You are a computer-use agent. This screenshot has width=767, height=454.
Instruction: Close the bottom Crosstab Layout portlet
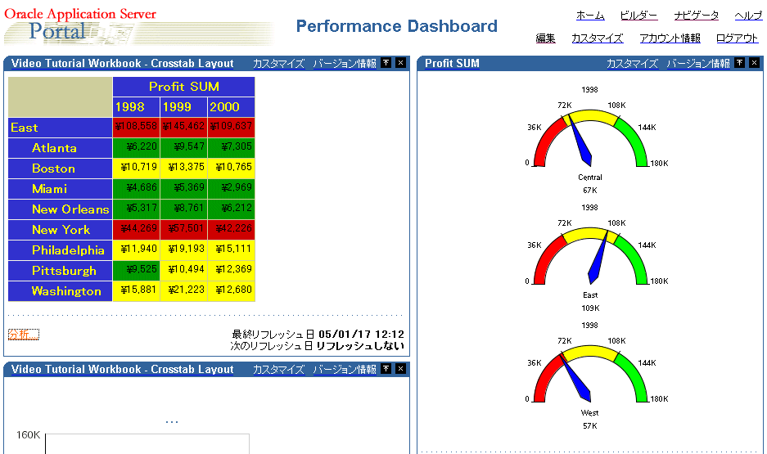tap(400, 368)
